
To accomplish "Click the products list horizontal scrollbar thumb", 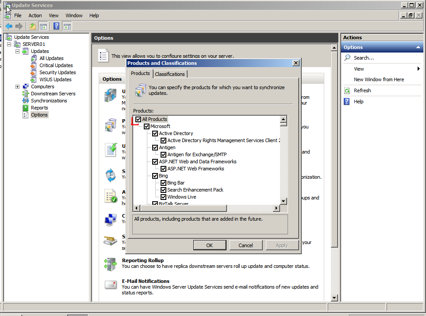I will tap(184, 208).
